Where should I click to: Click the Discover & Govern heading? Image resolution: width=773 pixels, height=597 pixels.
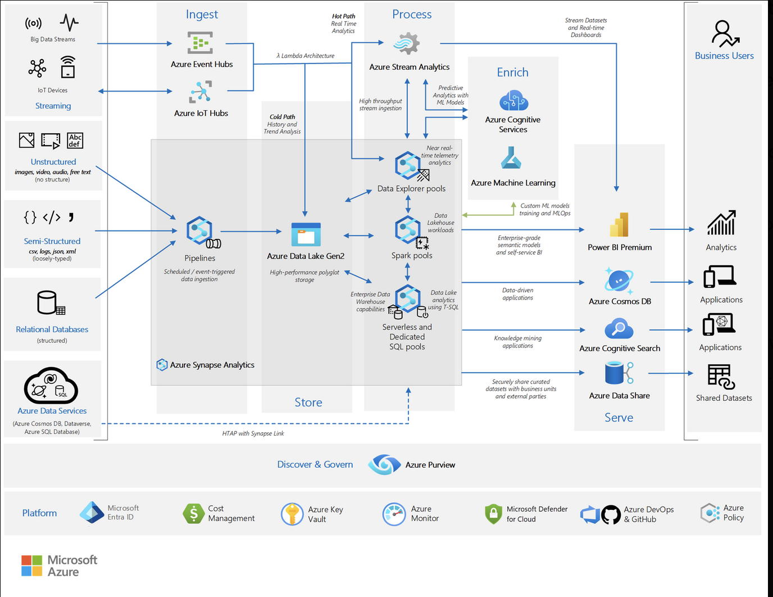(315, 464)
